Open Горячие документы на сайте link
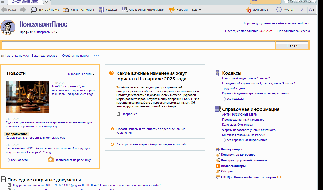This screenshot has width=323, height=190. click(x=277, y=23)
